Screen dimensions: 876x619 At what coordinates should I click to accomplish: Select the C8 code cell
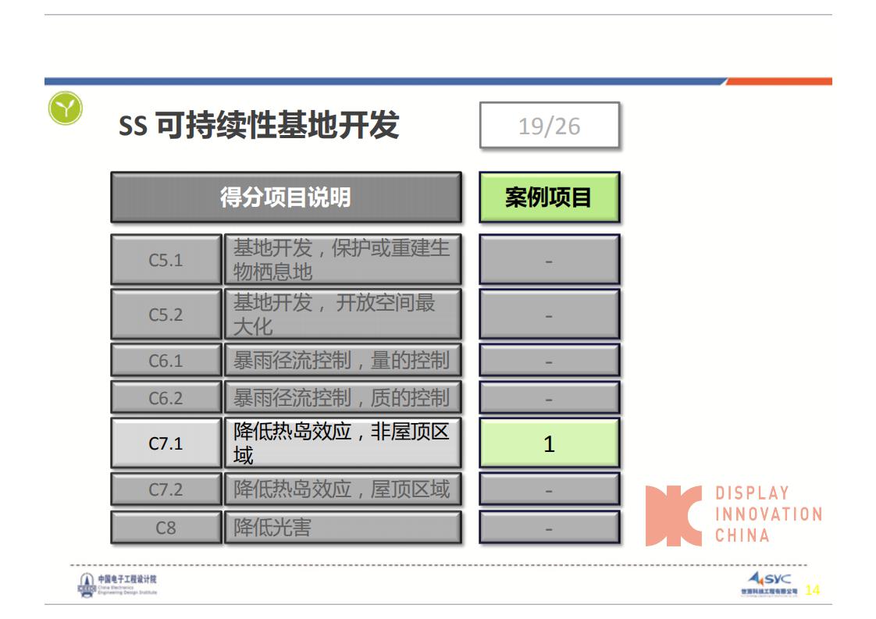(x=166, y=528)
